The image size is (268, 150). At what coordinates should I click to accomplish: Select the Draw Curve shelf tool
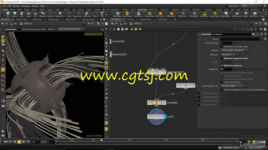coord(77,14)
